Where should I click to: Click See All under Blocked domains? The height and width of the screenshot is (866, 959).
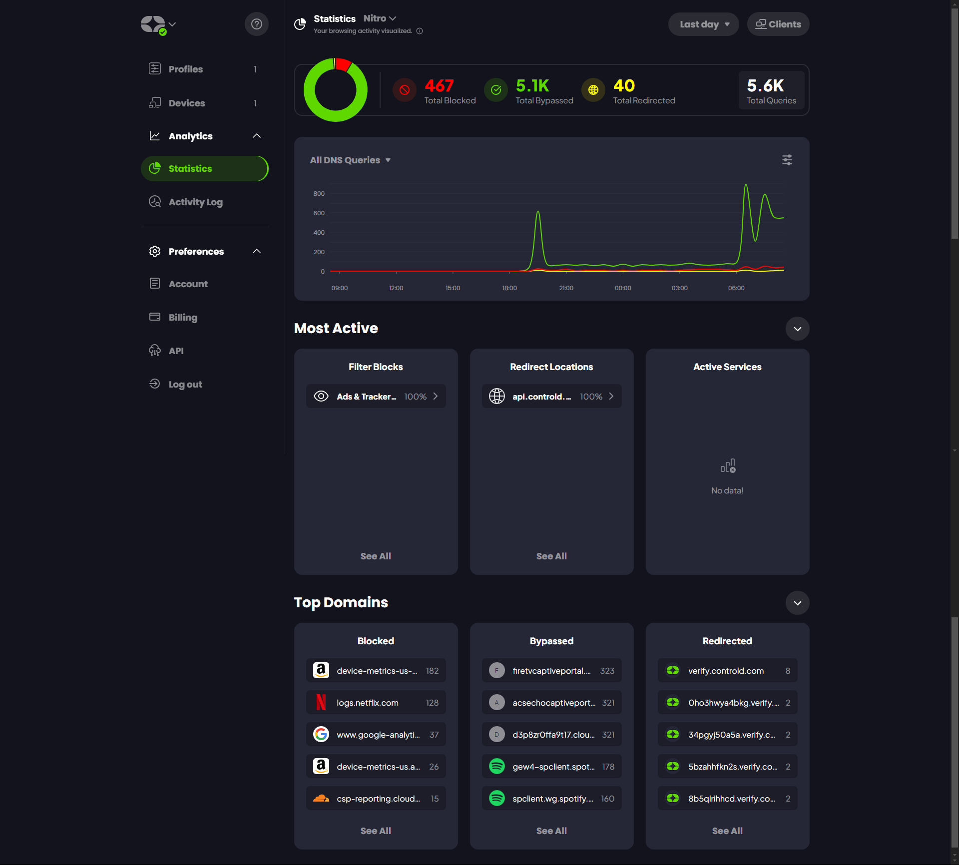click(x=376, y=831)
